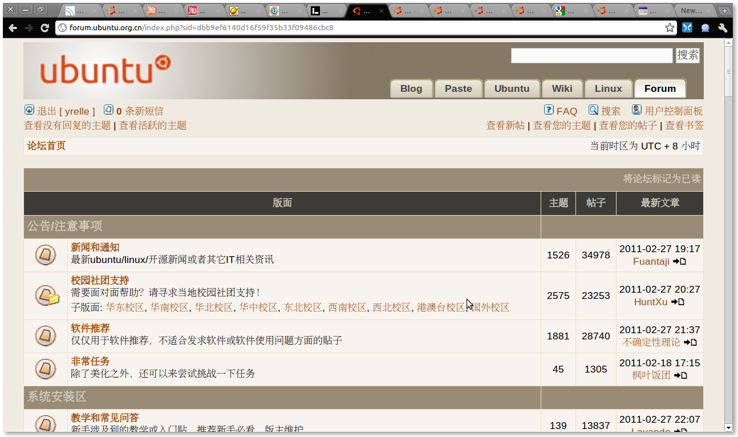
Task: Click the forum icon for 软件推荐
Action: point(46,336)
